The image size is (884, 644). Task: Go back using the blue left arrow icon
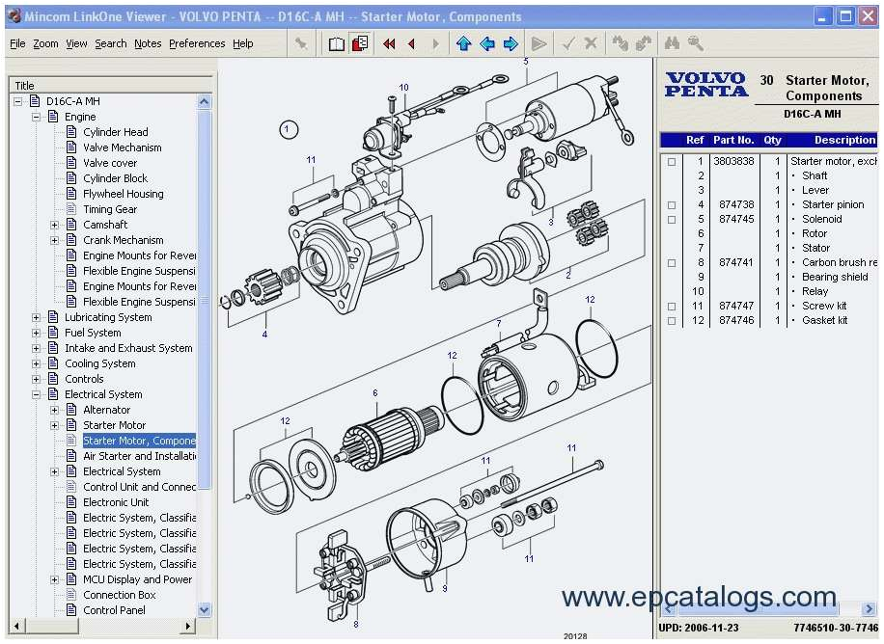pos(487,43)
